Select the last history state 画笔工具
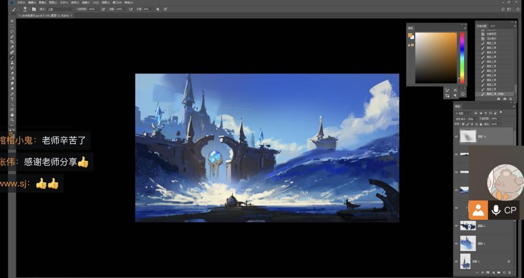The width and height of the screenshot is (524, 278). pos(495,94)
